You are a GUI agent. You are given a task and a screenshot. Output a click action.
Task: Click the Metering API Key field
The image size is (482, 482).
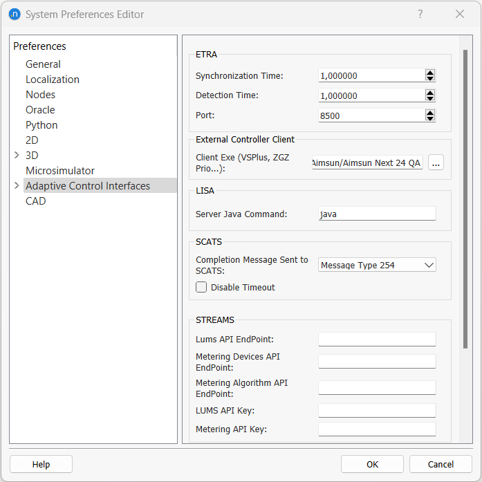tap(377, 429)
